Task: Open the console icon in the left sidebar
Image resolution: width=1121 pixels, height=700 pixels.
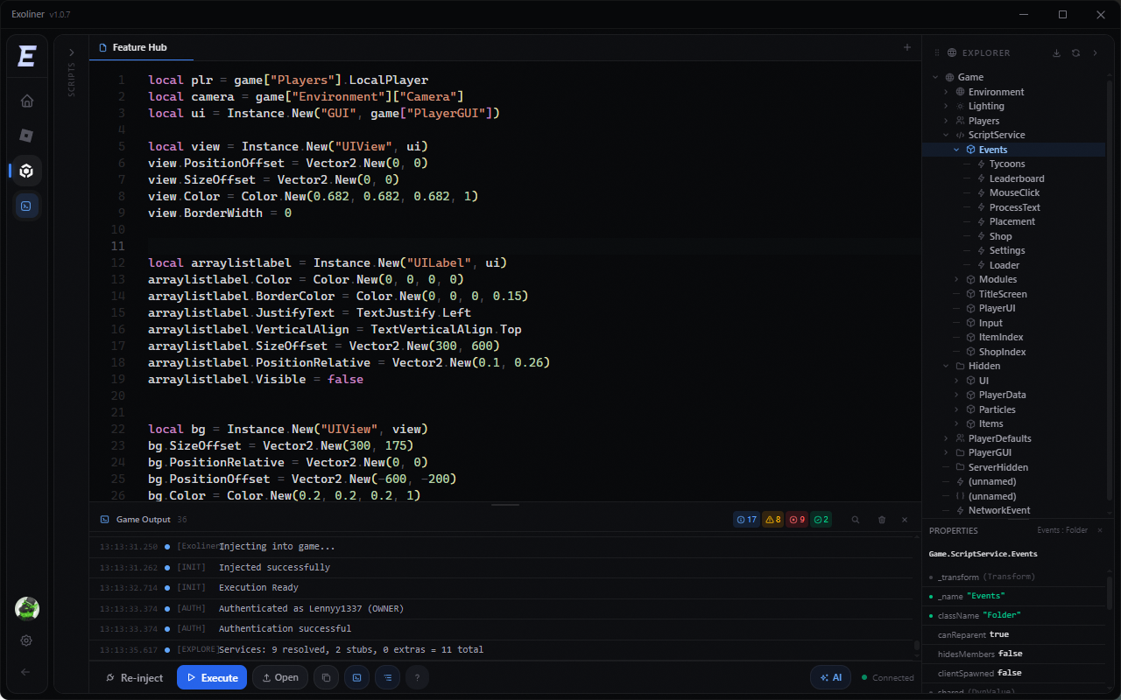Action: [26, 206]
